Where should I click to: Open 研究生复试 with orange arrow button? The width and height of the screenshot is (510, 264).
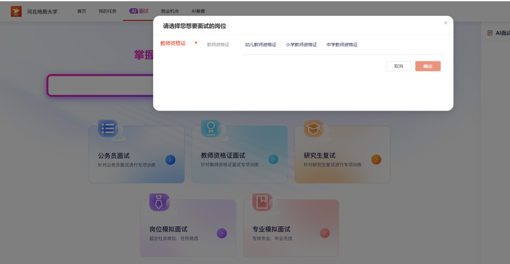click(x=376, y=160)
